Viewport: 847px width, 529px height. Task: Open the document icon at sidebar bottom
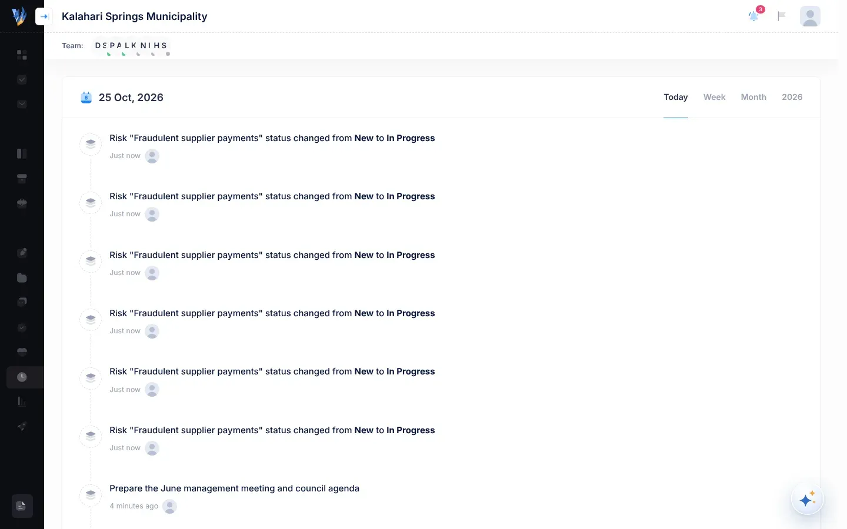pyautogui.click(x=22, y=506)
